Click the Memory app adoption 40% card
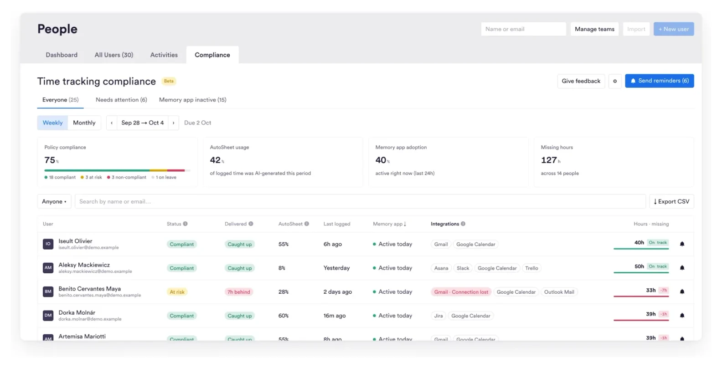722x368 pixels. 448,162
